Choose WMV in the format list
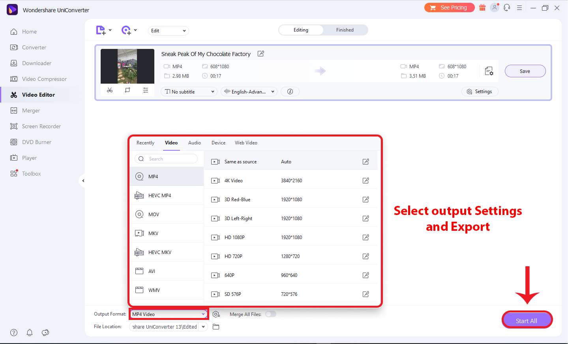The width and height of the screenshot is (568, 344). click(167, 290)
